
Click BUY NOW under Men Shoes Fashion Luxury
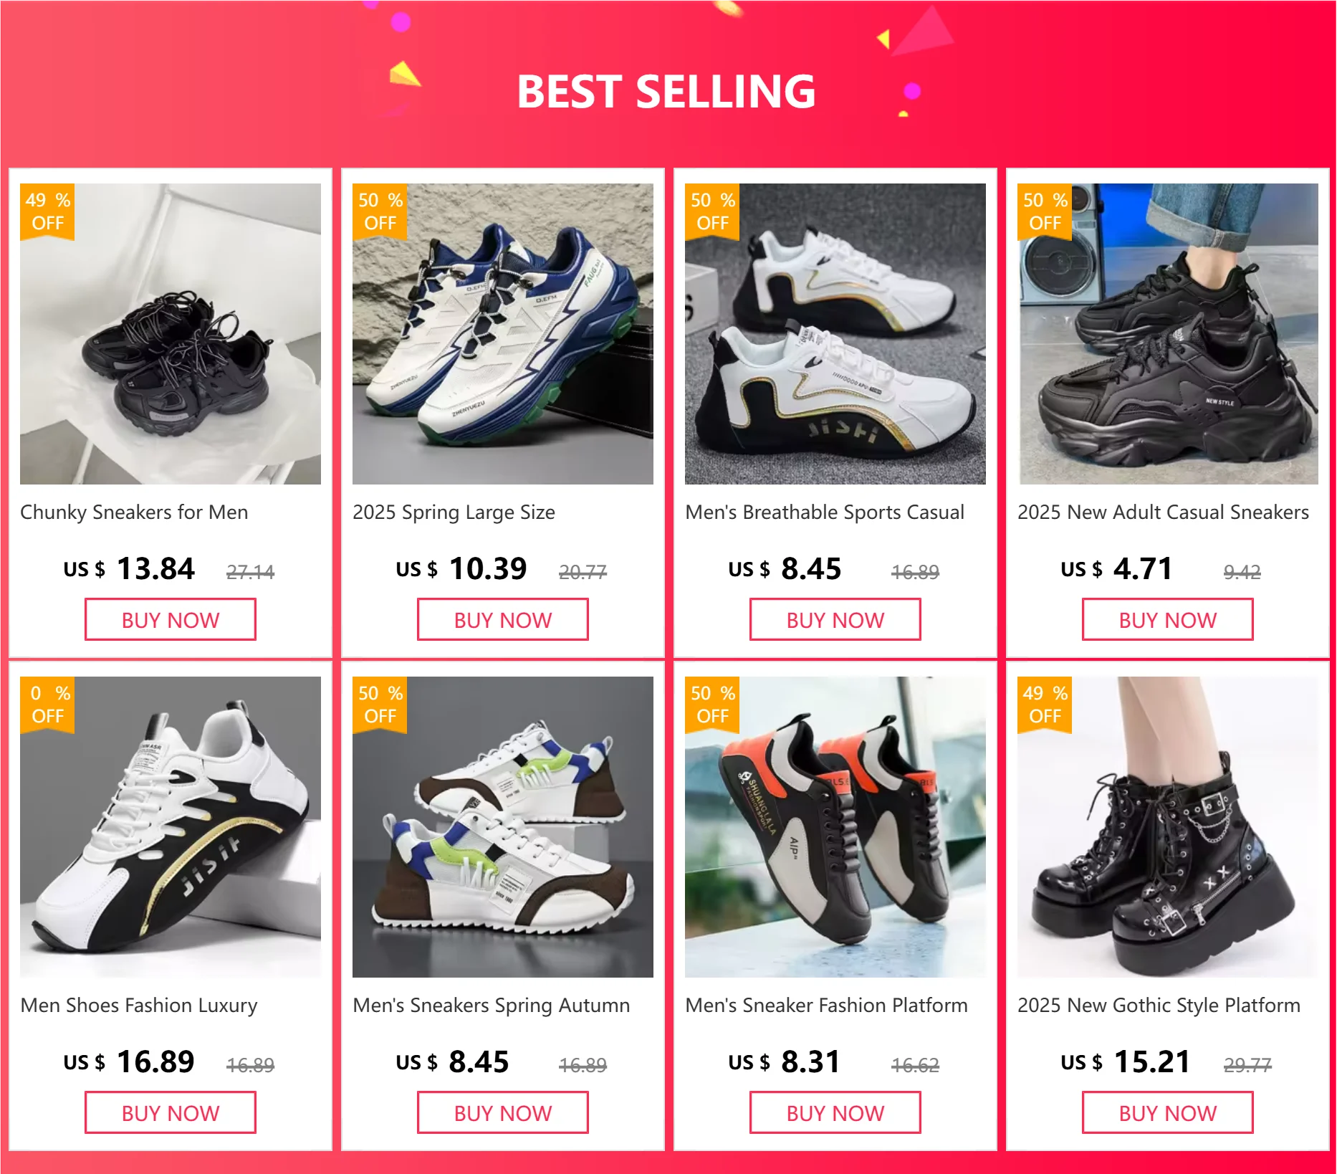(x=171, y=1112)
